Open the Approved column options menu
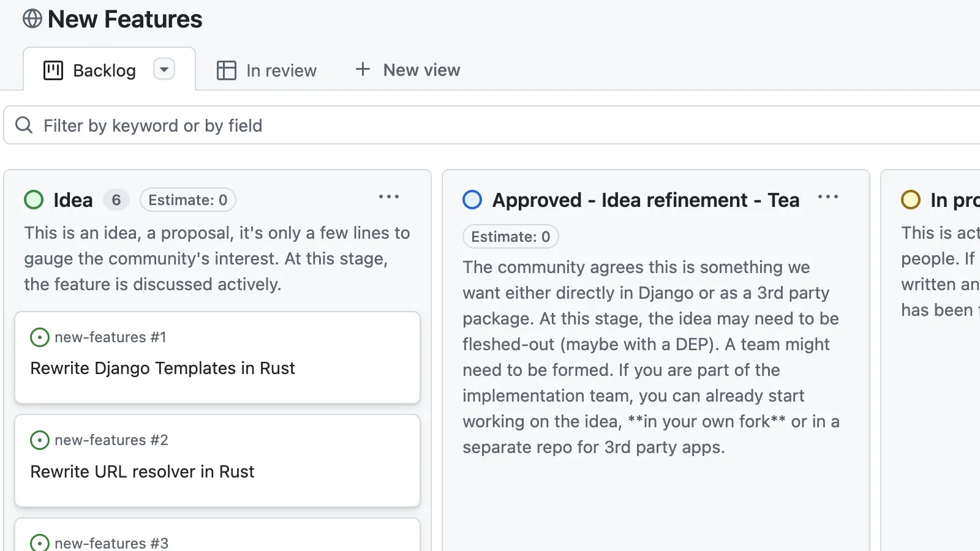This screenshot has height=551, width=980. point(829,197)
